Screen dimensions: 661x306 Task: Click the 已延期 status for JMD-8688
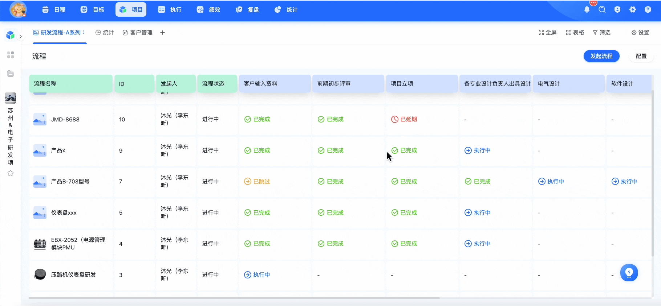click(404, 119)
